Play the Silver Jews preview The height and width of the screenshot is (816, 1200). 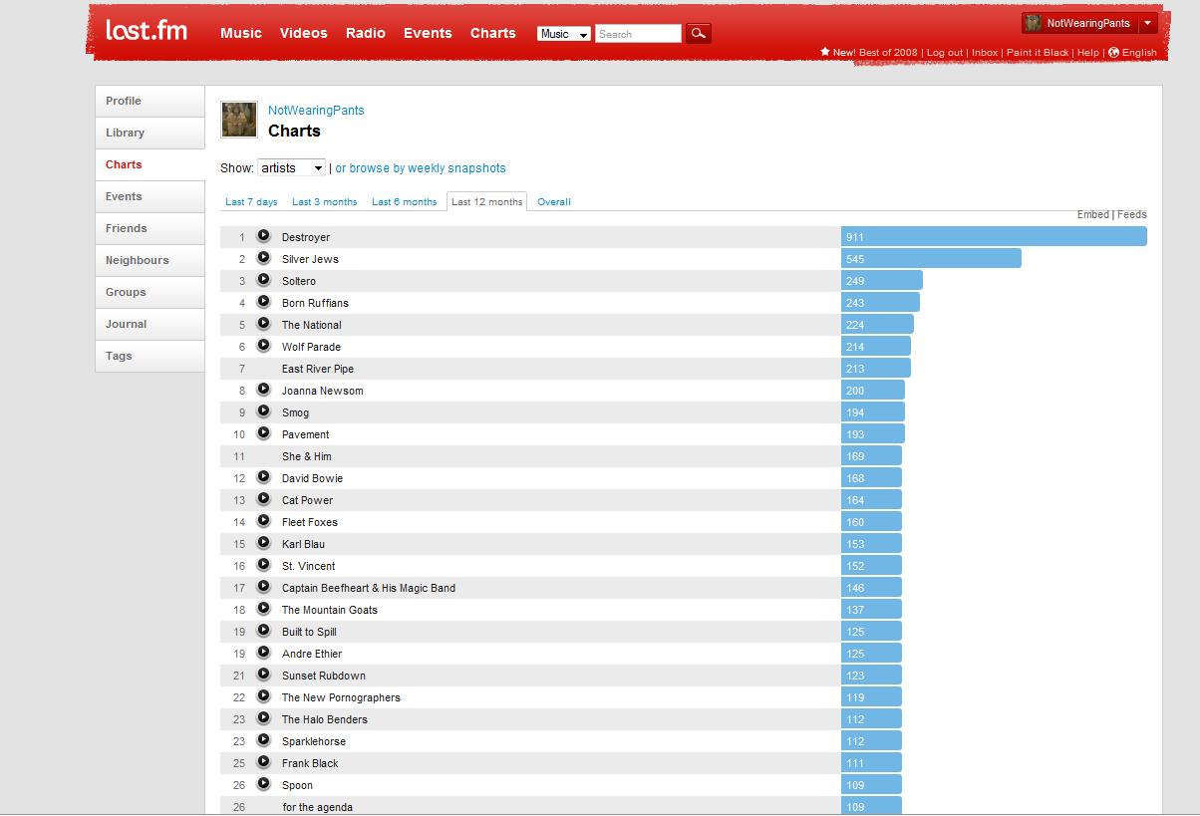[263, 257]
